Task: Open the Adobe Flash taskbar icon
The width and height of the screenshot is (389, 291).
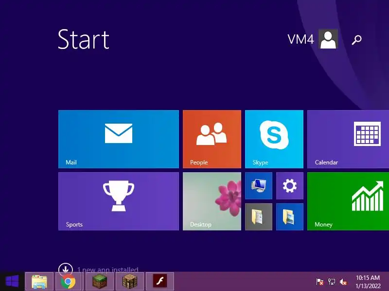Action: pyautogui.click(x=160, y=282)
